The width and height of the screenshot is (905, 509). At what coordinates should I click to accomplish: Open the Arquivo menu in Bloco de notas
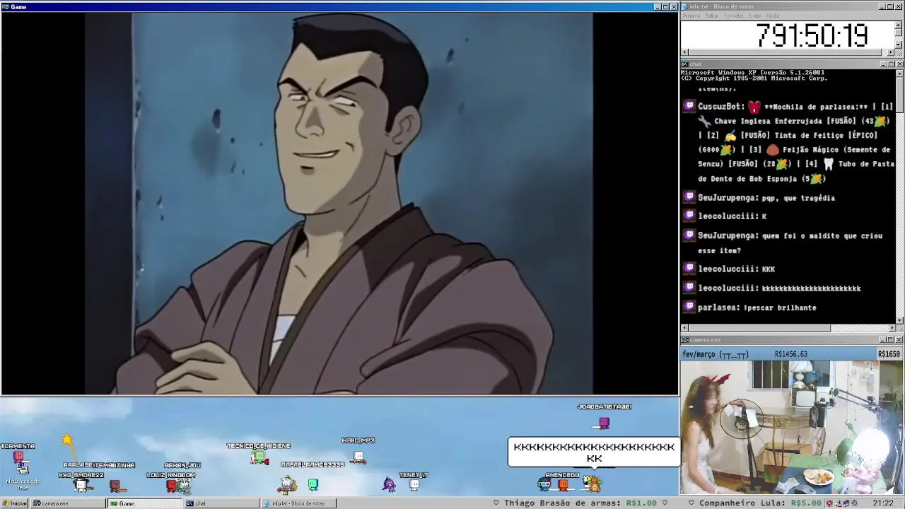click(691, 16)
